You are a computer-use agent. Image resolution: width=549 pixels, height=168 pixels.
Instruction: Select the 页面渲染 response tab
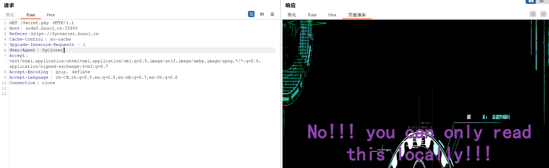coord(357,15)
